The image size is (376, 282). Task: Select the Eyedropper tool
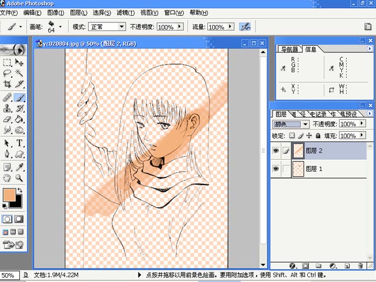coord(19,167)
